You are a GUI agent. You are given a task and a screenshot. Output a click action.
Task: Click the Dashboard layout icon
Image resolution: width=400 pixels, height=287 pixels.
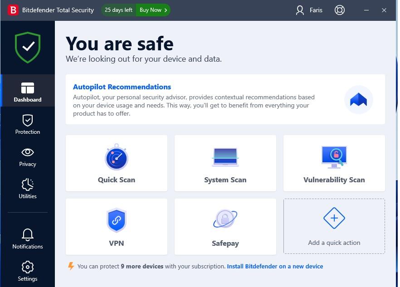click(x=28, y=88)
